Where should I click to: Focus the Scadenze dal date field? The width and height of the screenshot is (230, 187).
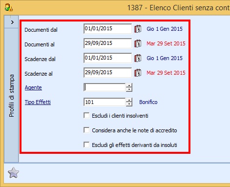pos(107,58)
